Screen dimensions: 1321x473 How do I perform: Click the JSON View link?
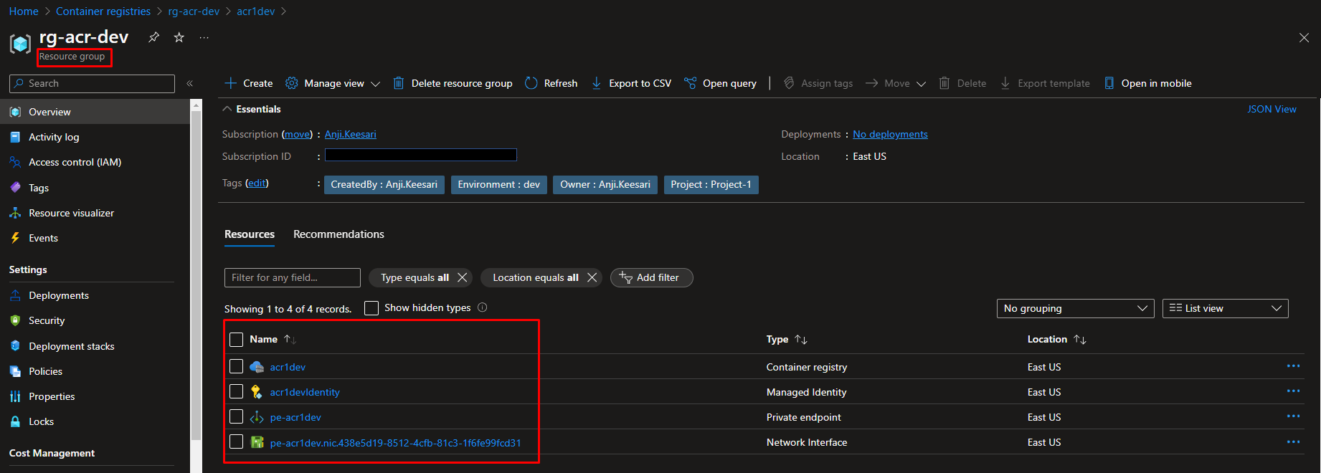(1272, 109)
